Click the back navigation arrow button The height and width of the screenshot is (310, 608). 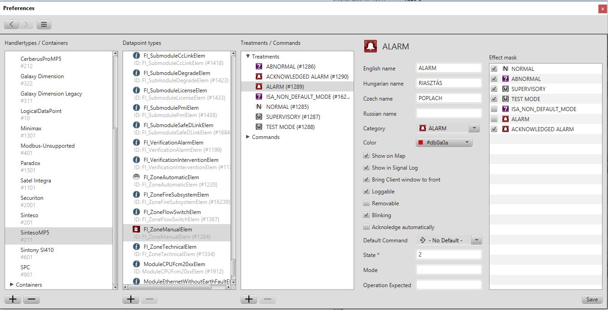tap(11, 25)
